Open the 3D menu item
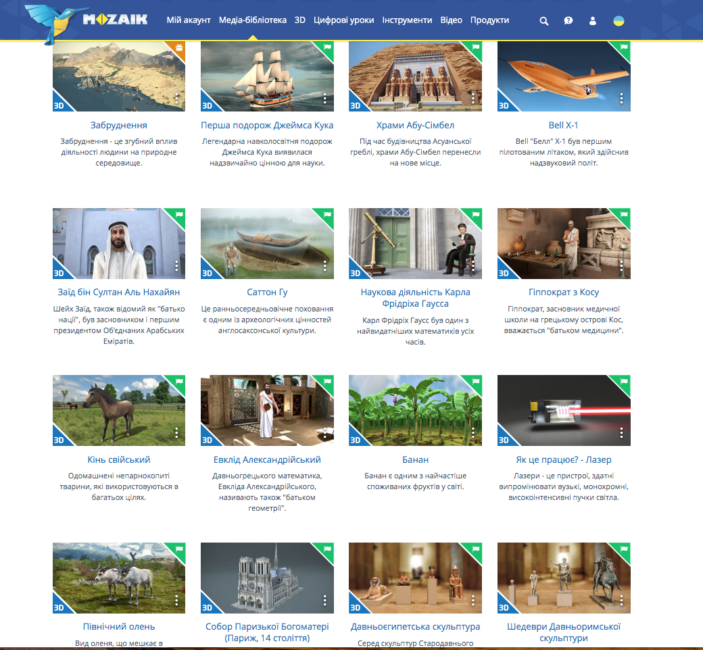The image size is (703, 650). point(300,20)
